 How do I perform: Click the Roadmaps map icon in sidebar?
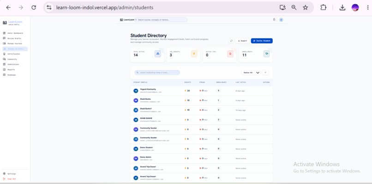click(x=4, y=75)
